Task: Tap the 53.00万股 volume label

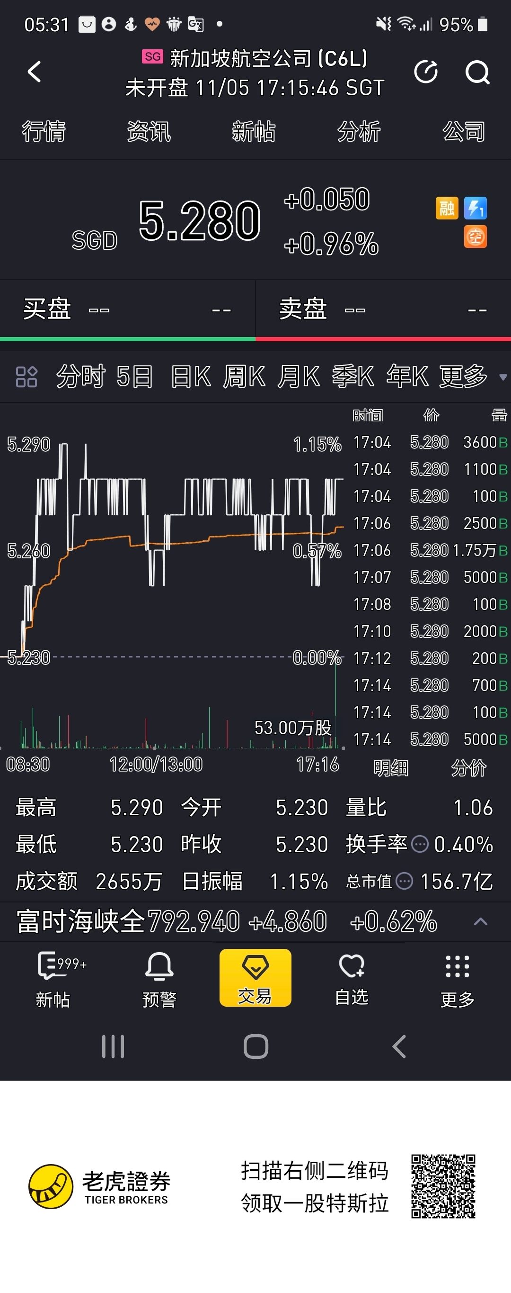Action: point(293,727)
